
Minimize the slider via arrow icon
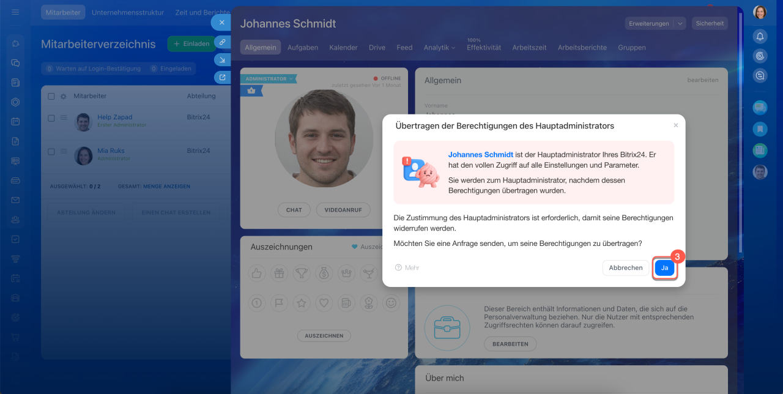222,60
